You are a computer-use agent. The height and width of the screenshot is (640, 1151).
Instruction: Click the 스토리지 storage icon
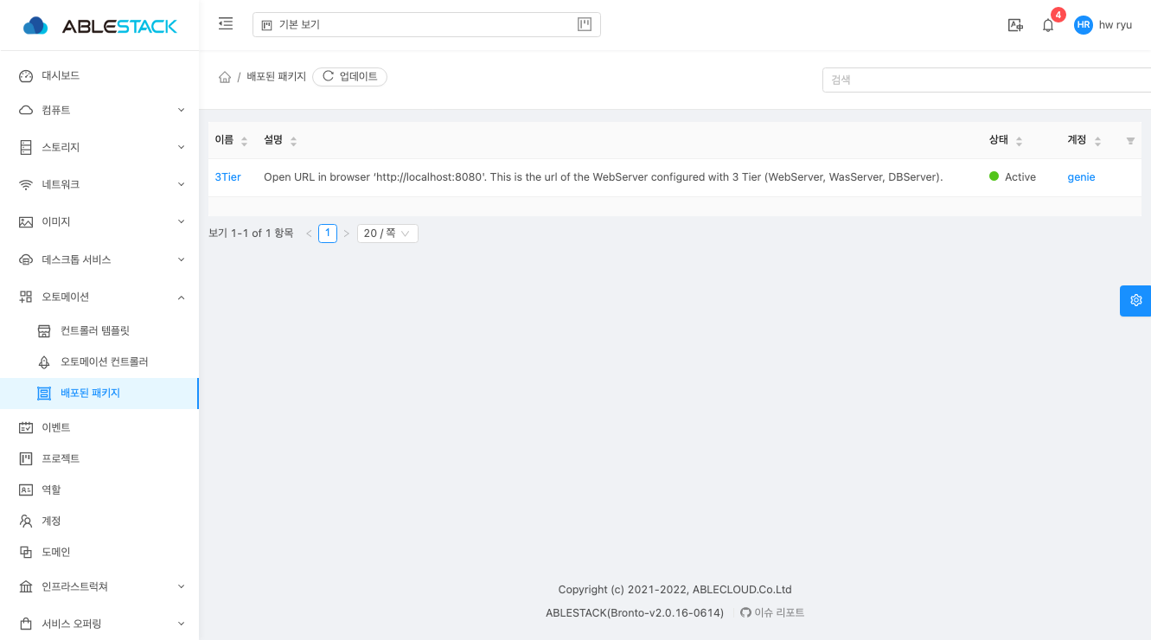[x=26, y=148]
